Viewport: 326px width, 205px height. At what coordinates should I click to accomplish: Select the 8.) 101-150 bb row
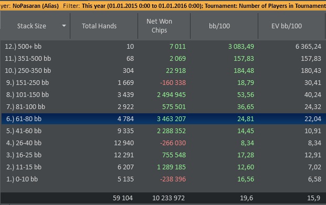[x=164, y=94]
